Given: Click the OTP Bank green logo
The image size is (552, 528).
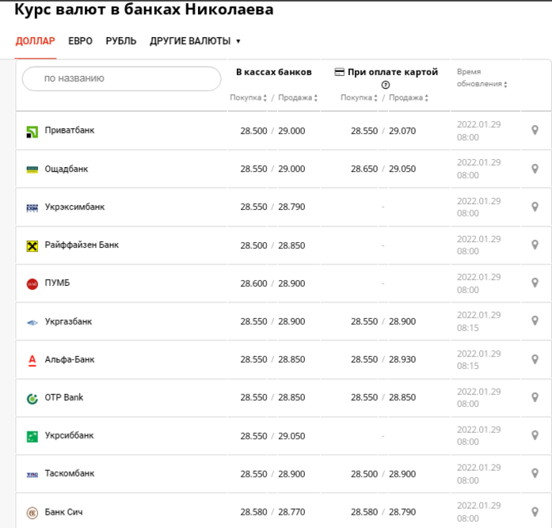Looking at the screenshot, I should (x=32, y=398).
